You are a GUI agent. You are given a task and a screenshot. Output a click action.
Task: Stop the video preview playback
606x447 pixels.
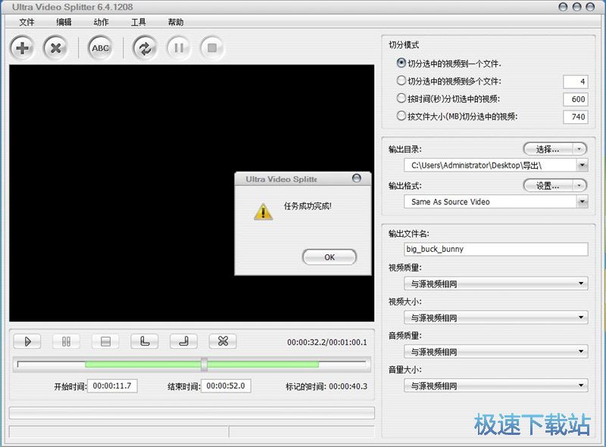[105, 341]
